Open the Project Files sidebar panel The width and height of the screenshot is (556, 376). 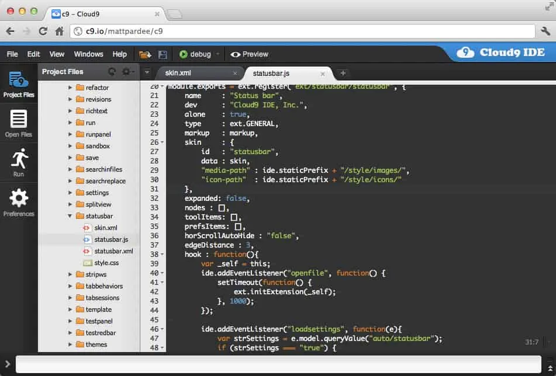tap(19, 84)
